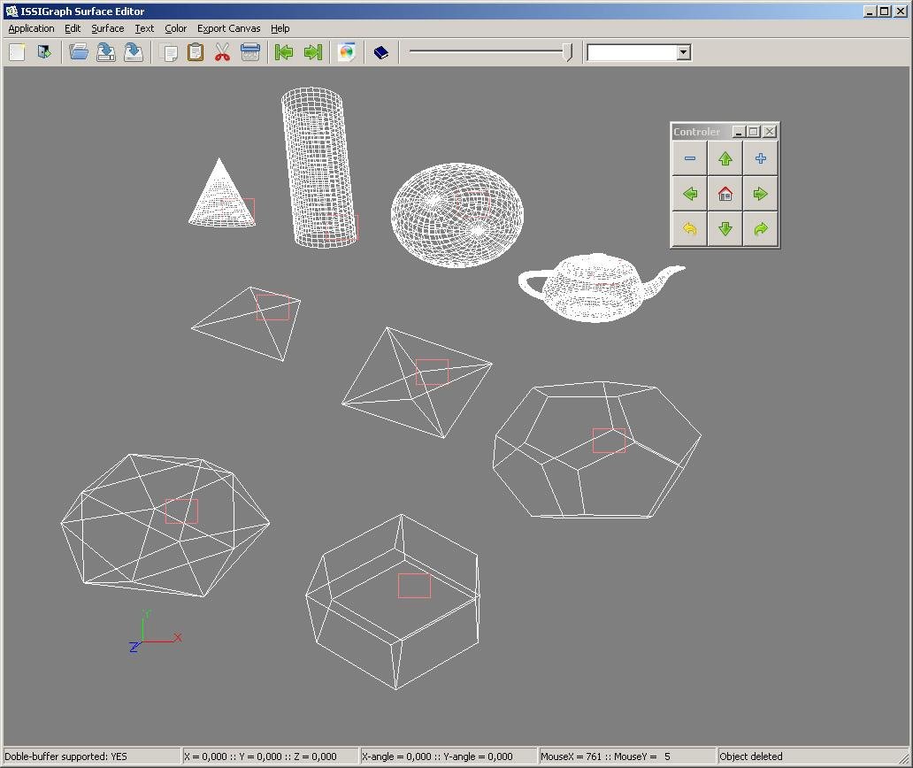The image size is (913, 768).
Task: Open the Surface menu
Action: [108, 28]
